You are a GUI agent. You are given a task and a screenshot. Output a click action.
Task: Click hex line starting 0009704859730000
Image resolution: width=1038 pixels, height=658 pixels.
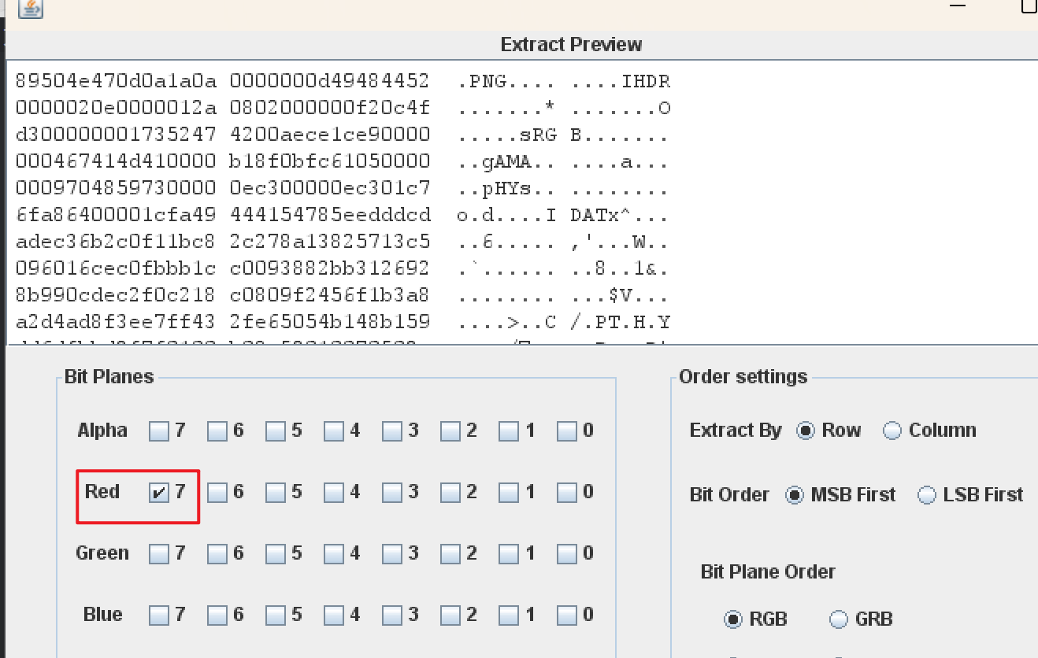point(222,189)
